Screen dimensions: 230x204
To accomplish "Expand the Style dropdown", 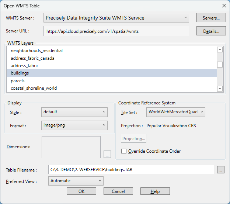I will [74, 112].
